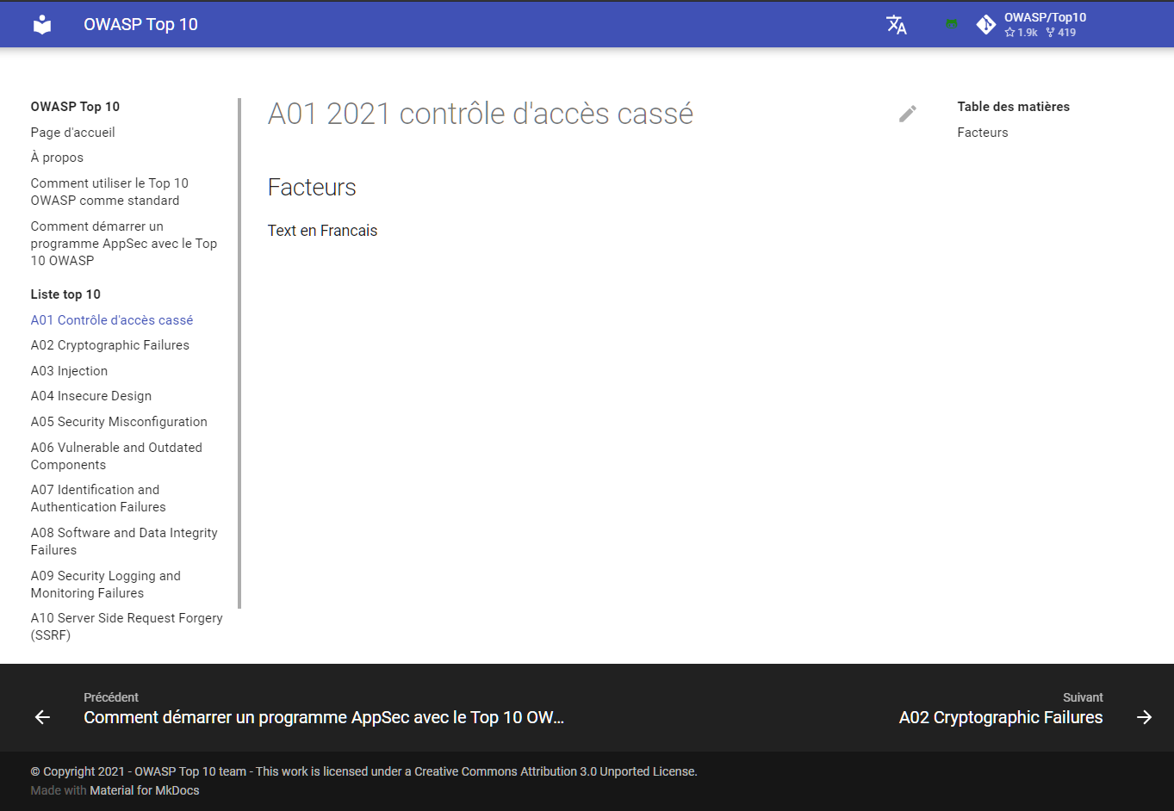Open A08 Software and Data Integrity Failures

124,542
